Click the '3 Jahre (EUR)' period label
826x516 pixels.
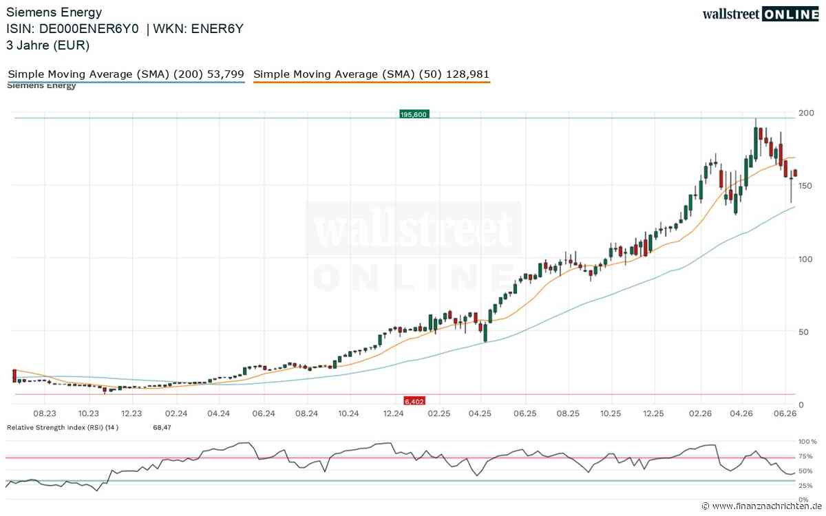[x=48, y=45]
